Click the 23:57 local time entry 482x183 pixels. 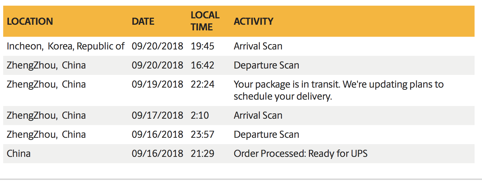tap(202, 135)
